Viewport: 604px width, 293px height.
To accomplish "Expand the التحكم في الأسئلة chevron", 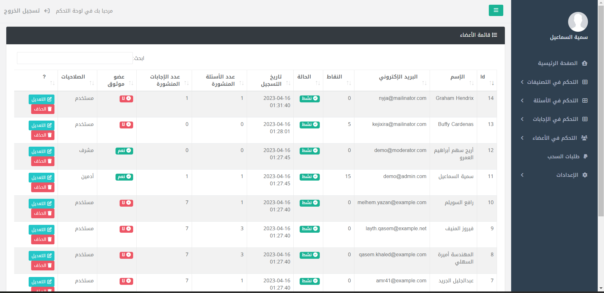I will pos(522,100).
